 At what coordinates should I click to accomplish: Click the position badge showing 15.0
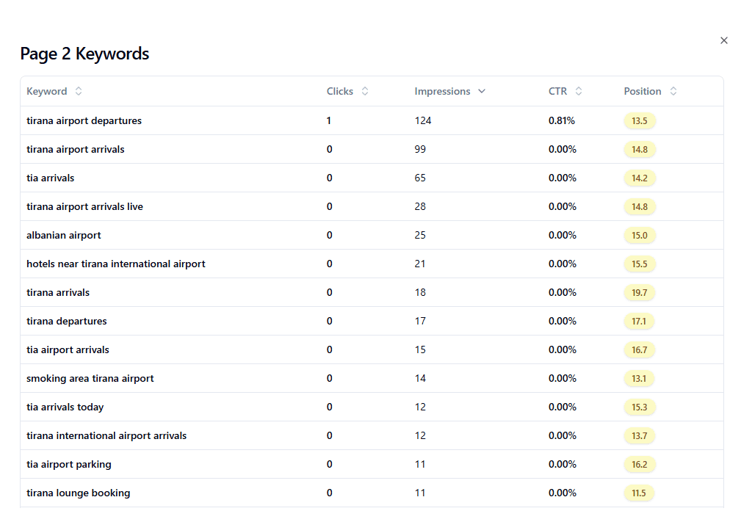[x=639, y=235]
